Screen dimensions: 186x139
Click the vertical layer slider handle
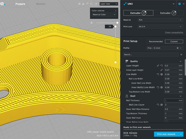tap(115, 26)
